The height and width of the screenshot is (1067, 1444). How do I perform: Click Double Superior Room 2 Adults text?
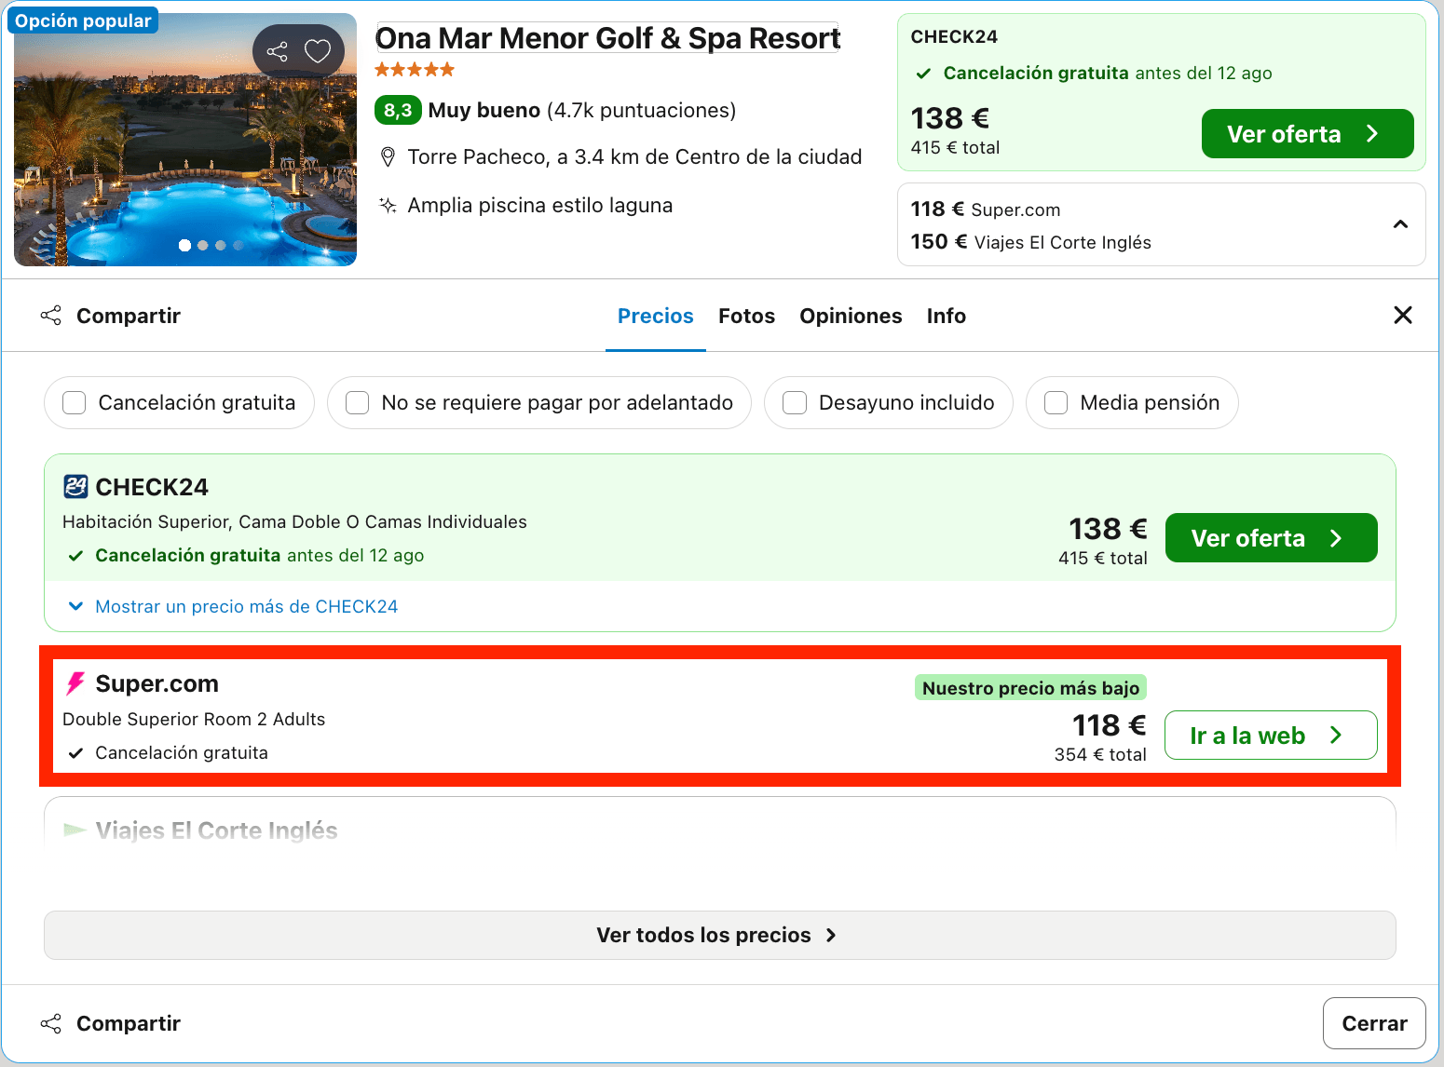(194, 720)
